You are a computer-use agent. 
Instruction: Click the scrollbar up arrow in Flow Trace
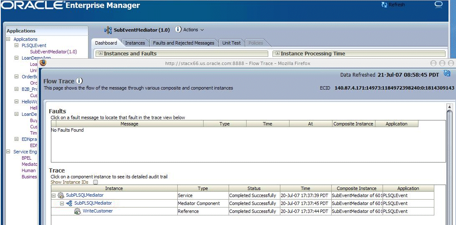click(449, 106)
